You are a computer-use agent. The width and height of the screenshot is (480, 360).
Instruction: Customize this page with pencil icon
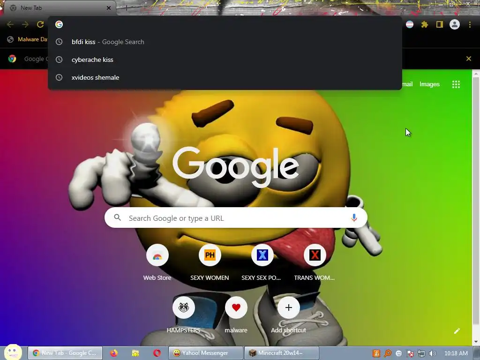[457, 331]
